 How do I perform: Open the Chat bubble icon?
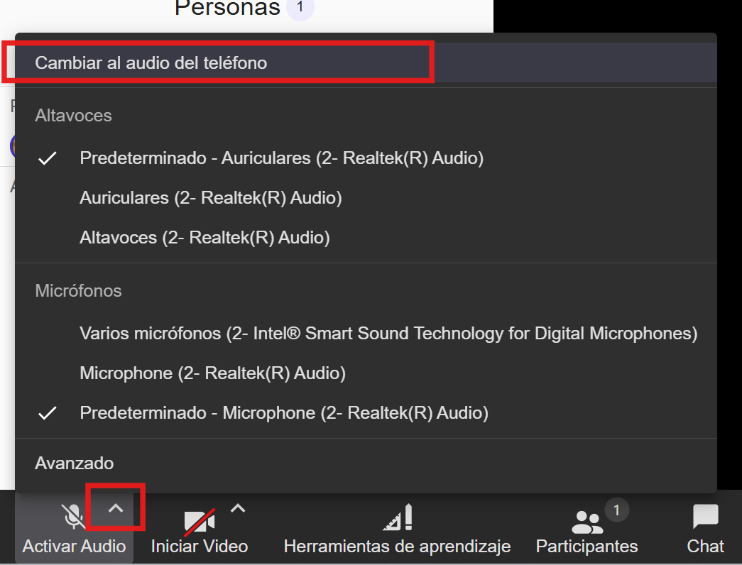706,516
